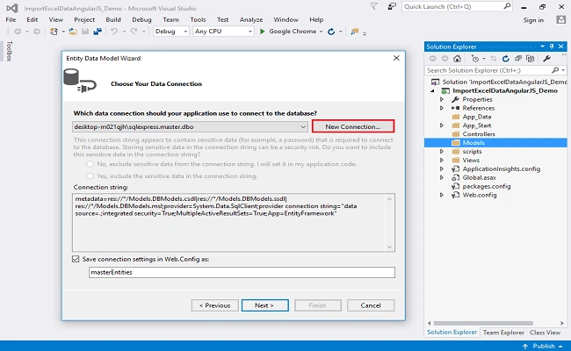Pin the Solution Explorer panel
This screenshot has width=571, height=351.
point(552,47)
